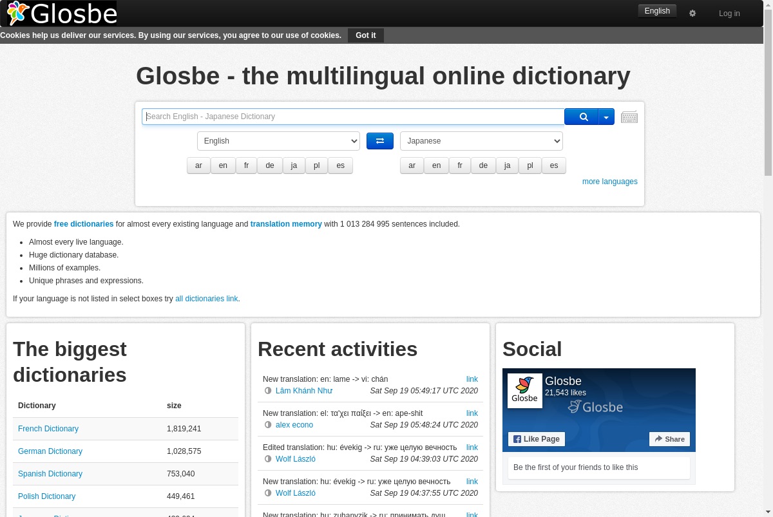The height and width of the screenshot is (517, 773).
Task: Click status icon beside alex econo
Action: click(x=268, y=425)
